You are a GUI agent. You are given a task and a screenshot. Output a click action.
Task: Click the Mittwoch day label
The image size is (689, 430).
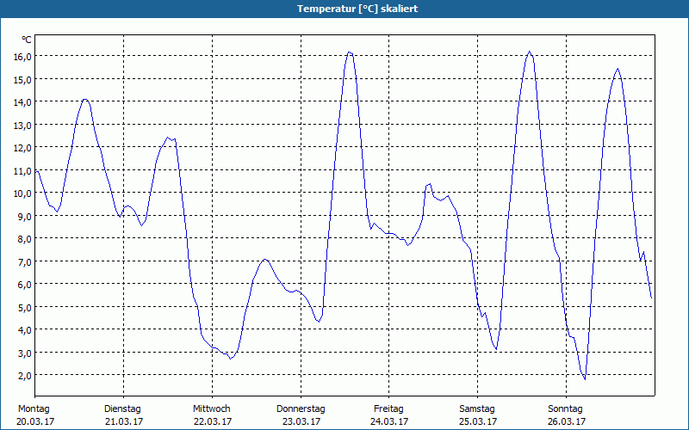tap(212, 409)
